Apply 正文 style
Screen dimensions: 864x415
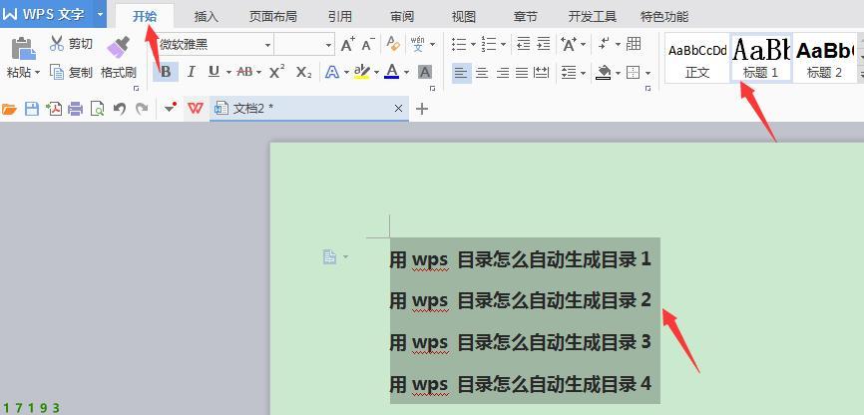(x=697, y=59)
